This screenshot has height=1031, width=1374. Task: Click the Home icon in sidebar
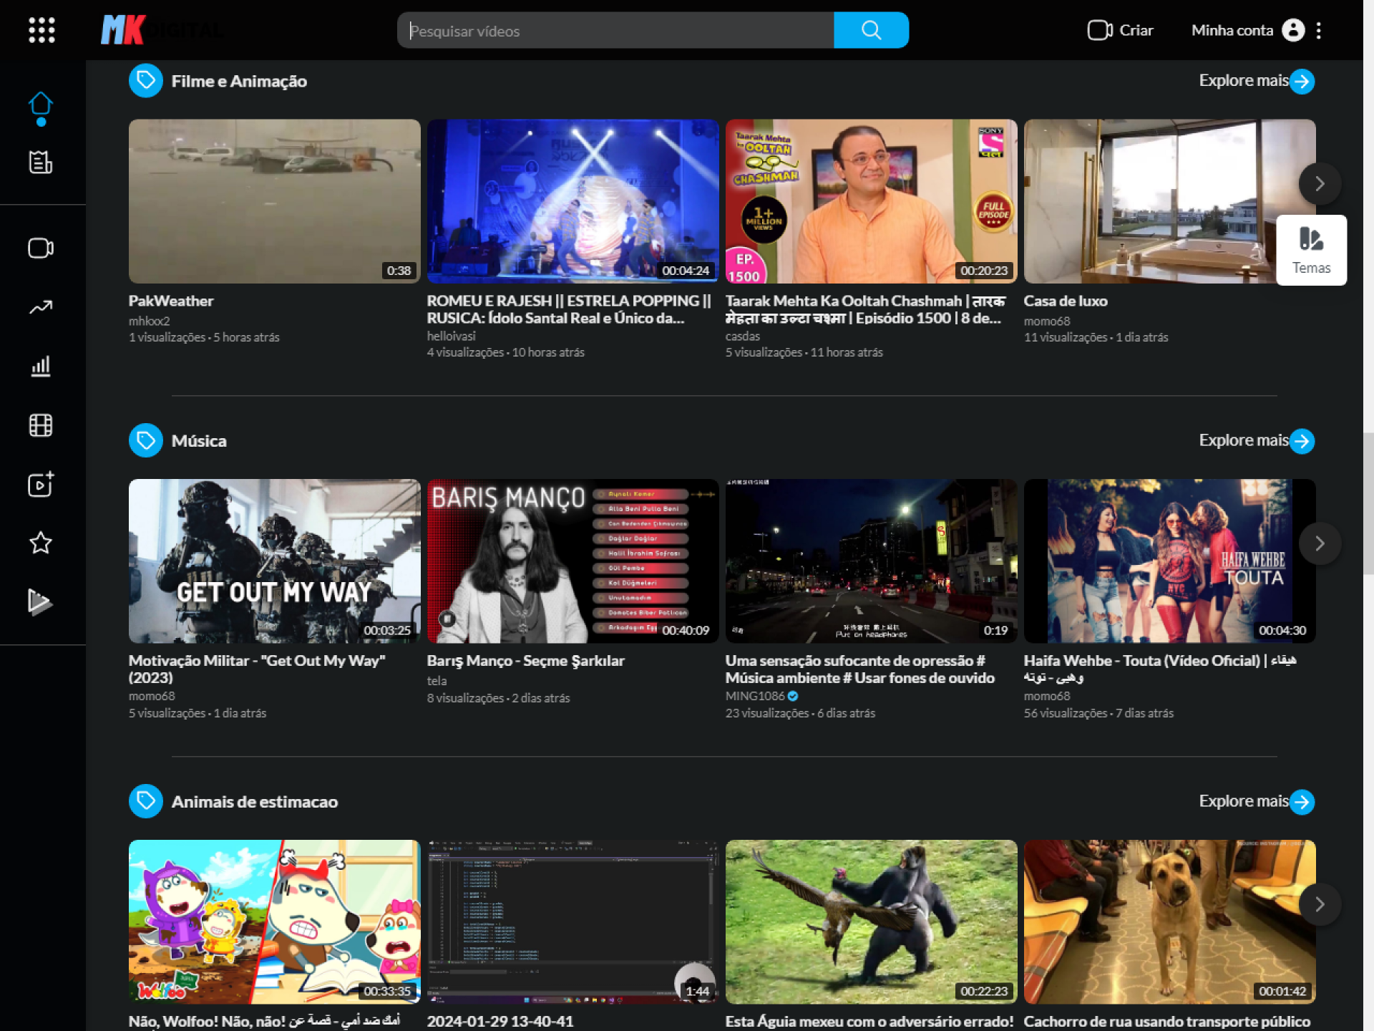click(41, 105)
